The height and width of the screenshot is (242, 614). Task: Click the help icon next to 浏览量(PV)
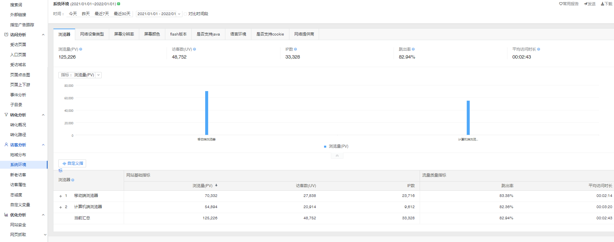point(81,49)
